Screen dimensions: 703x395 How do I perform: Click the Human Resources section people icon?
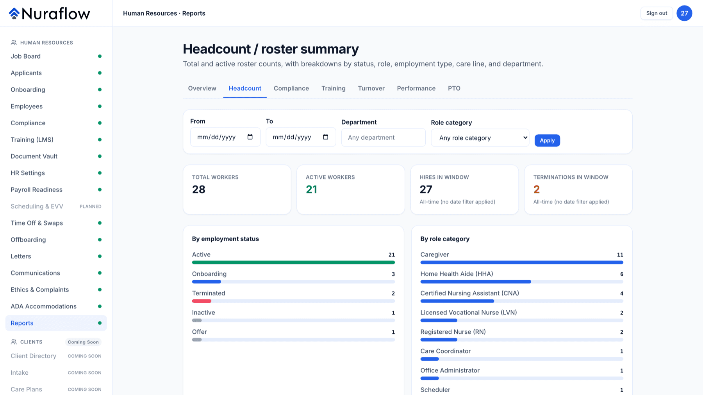click(14, 43)
